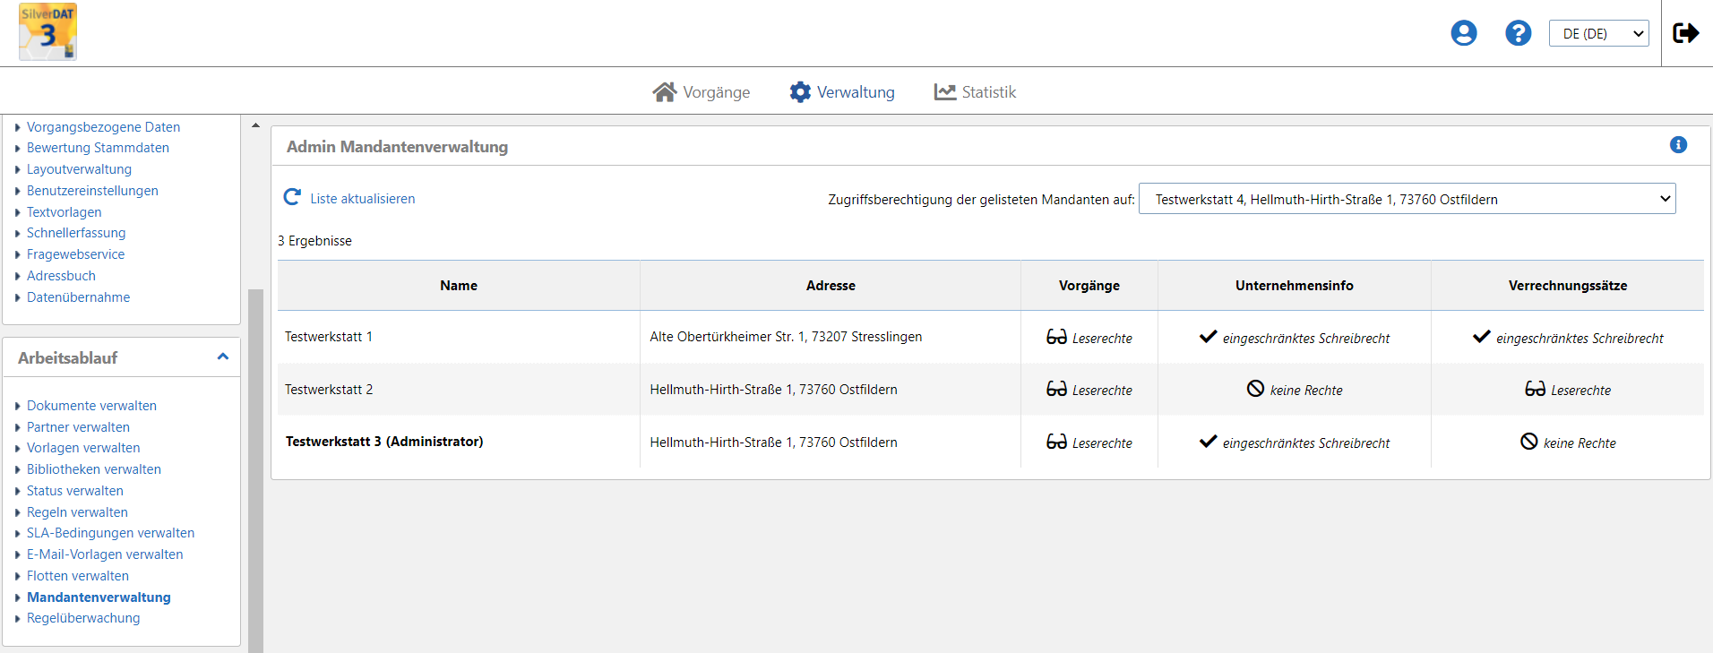Click checkmark icon in Testwerkstatt 1 Verrechnungssätze

tap(1482, 337)
